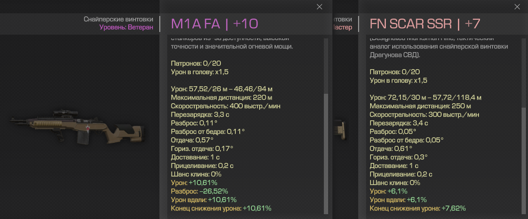Click the 'Урон: +6,1%' bonus line
This screenshot has height=219, width=528.
(389, 191)
